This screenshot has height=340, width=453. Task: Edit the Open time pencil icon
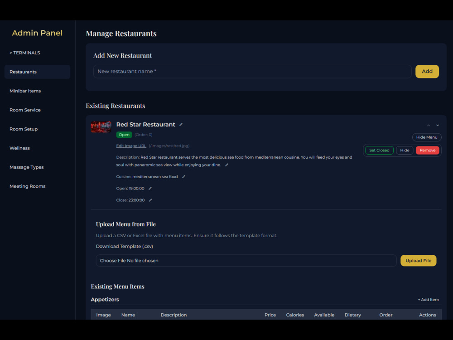coord(150,189)
